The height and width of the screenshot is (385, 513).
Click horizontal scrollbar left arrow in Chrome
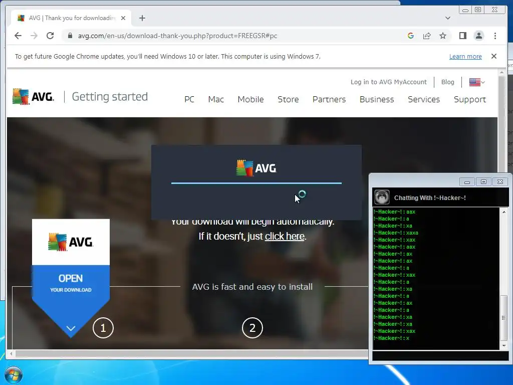point(11,353)
